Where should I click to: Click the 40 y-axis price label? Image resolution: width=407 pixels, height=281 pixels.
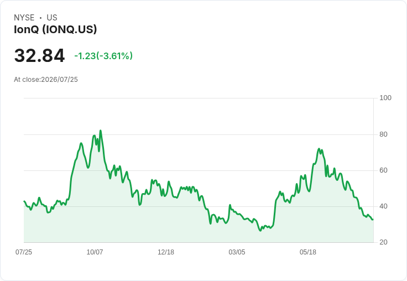click(383, 206)
